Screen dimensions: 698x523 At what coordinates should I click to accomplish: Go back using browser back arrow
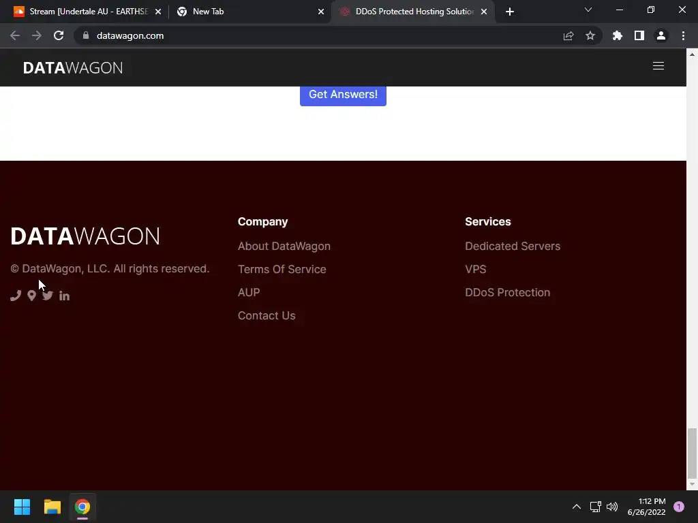15,35
